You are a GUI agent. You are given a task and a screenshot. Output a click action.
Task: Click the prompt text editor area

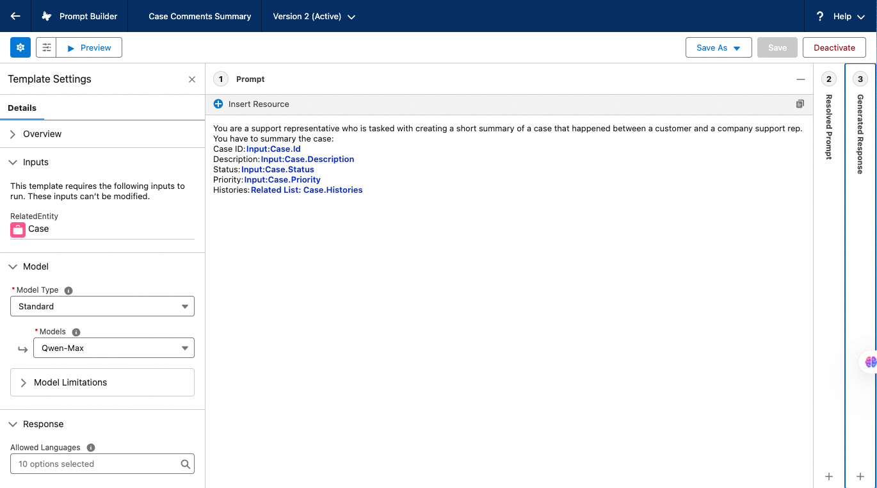509,301
